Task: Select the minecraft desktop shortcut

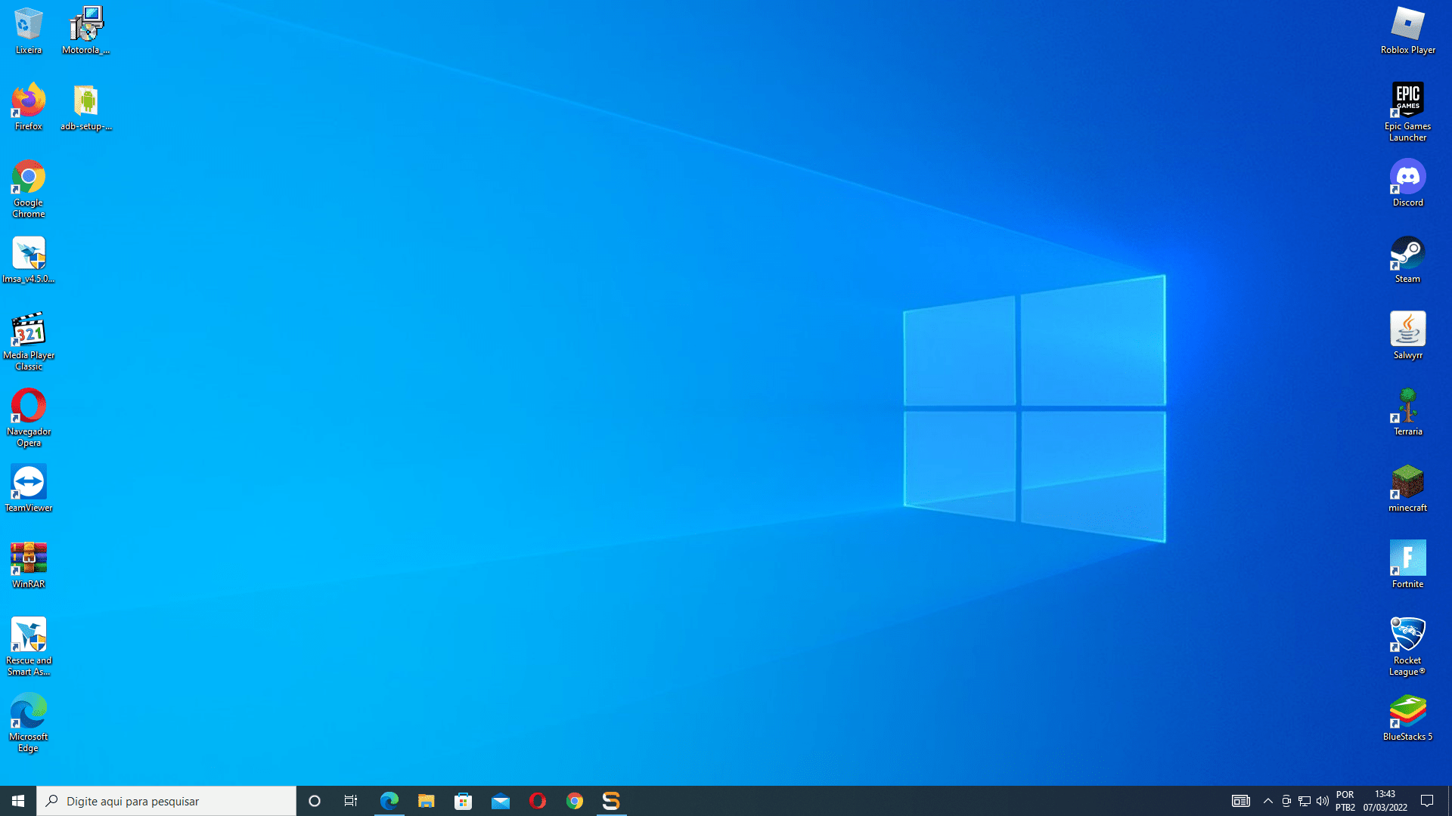Action: pyautogui.click(x=1407, y=489)
